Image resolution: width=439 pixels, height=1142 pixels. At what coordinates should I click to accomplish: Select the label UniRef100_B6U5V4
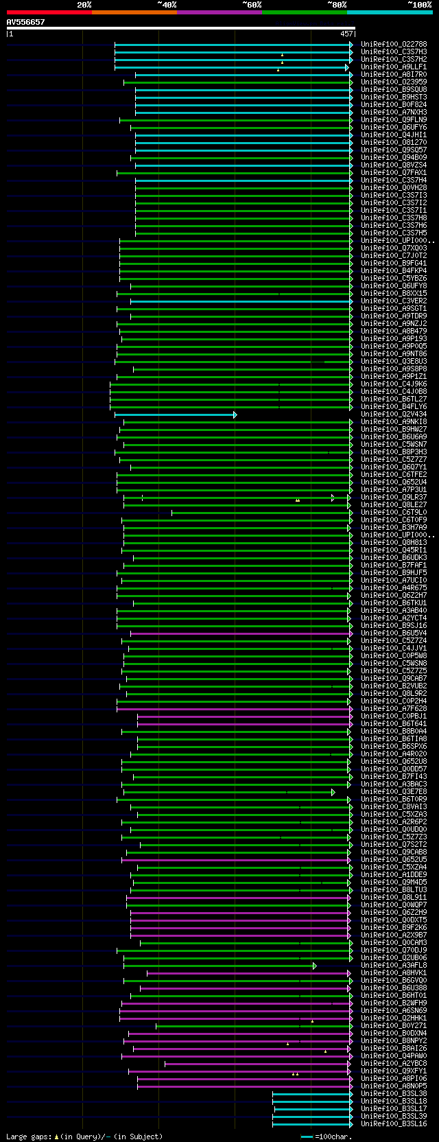pyautogui.click(x=394, y=633)
